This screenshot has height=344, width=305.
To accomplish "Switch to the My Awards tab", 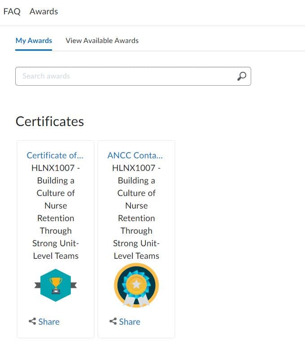I will pyautogui.click(x=34, y=40).
